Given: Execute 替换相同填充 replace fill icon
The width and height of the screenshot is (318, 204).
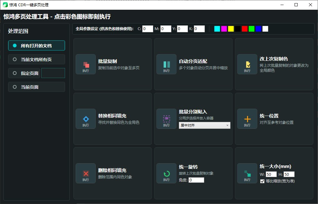Looking at the screenshot, I should click(x=86, y=119).
